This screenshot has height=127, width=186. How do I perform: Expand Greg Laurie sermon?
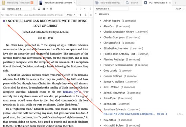[x=100, y=71]
